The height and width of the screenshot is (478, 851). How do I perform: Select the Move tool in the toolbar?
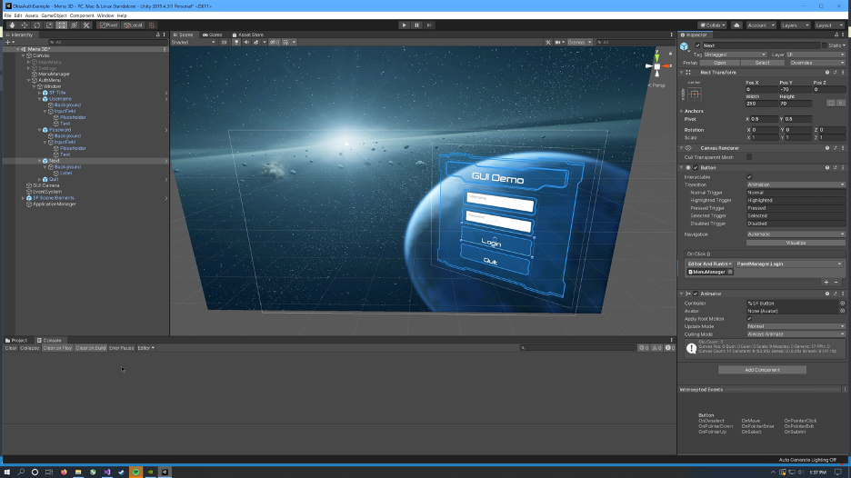[24, 25]
